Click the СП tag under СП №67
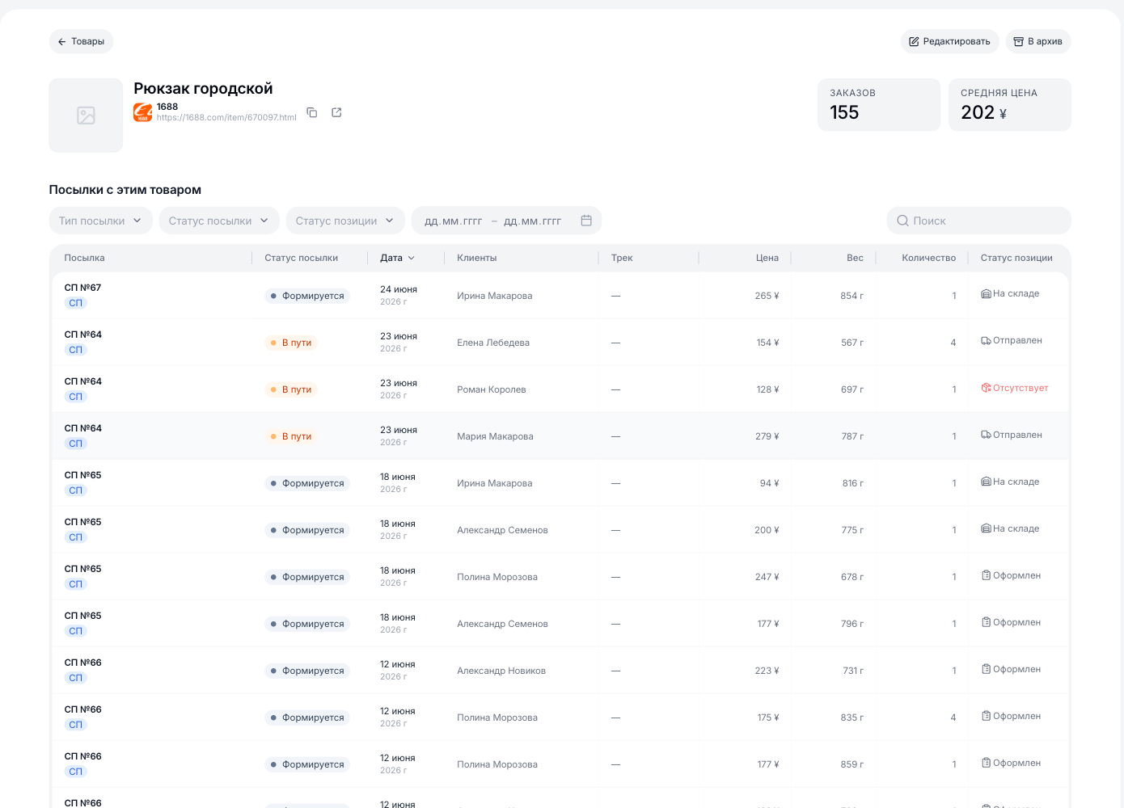Screen dimensions: 1124x808 click(75, 303)
